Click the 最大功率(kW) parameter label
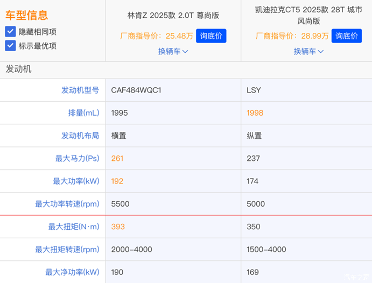 click(x=76, y=181)
